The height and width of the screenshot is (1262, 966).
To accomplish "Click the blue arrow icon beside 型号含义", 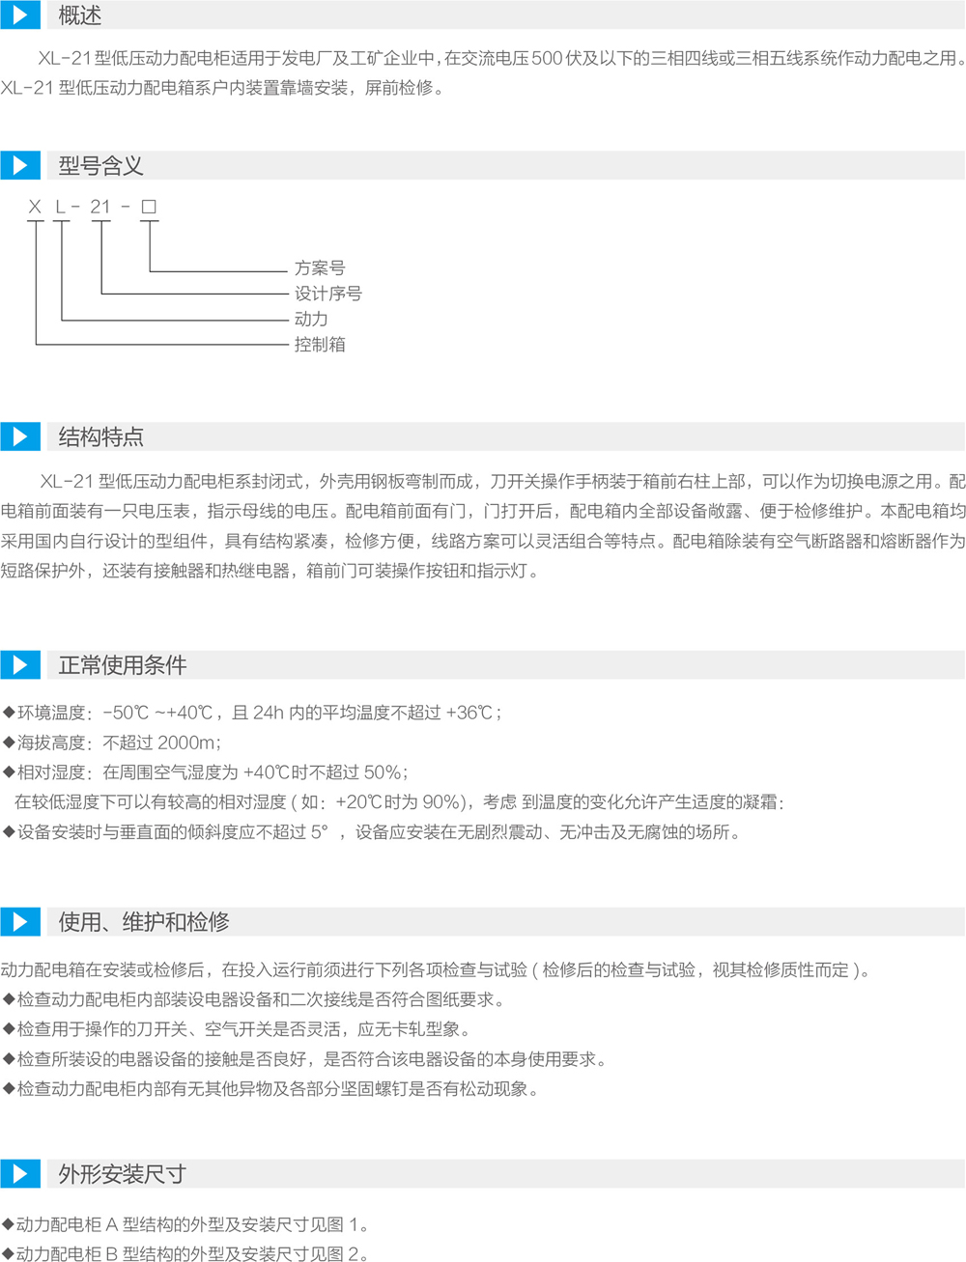I will 19,165.
